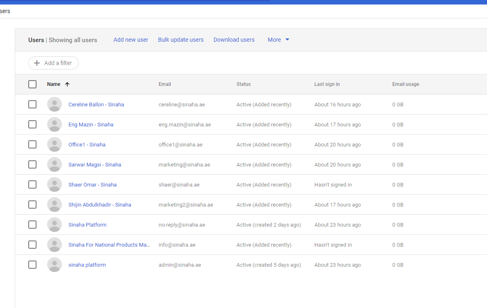Select checkbox for info@sinaha.ae row
This screenshot has width=487, height=308.
[x=32, y=245]
